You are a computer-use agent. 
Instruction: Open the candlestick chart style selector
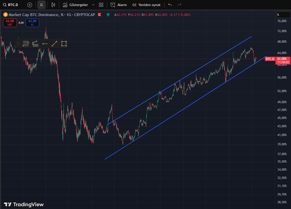pyautogui.click(x=53, y=5)
